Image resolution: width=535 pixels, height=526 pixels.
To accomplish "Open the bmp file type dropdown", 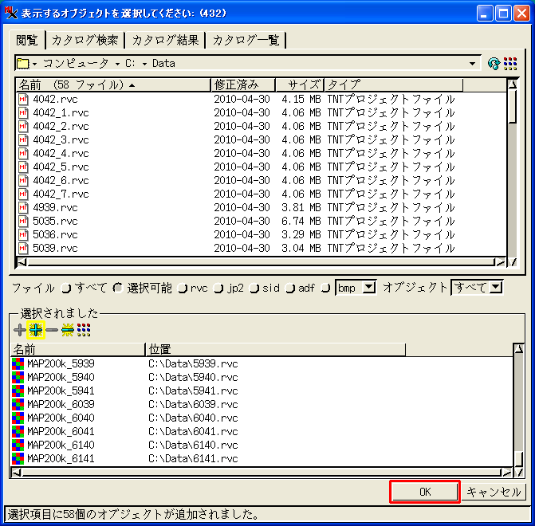I will 368,288.
